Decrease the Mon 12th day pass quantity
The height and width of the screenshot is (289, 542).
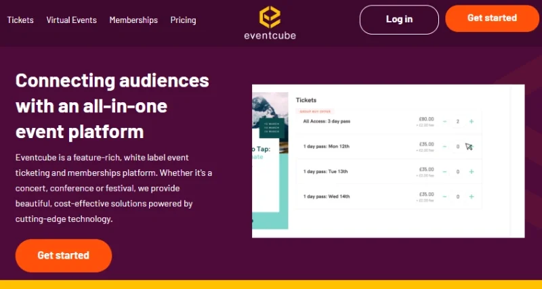(444, 146)
